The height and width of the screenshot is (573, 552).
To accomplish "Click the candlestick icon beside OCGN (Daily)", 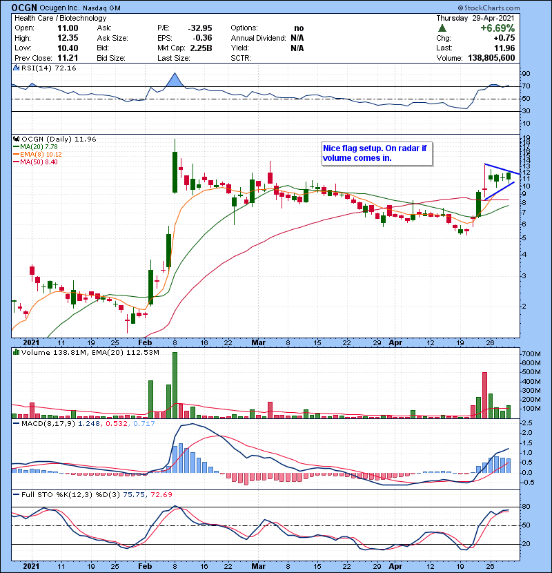I will tap(16, 139).
